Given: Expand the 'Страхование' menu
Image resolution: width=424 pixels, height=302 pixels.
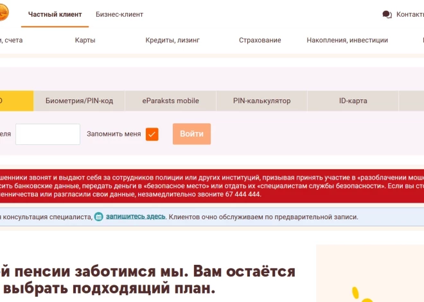Looking at the screenshot, I should (x=260, y=40).
